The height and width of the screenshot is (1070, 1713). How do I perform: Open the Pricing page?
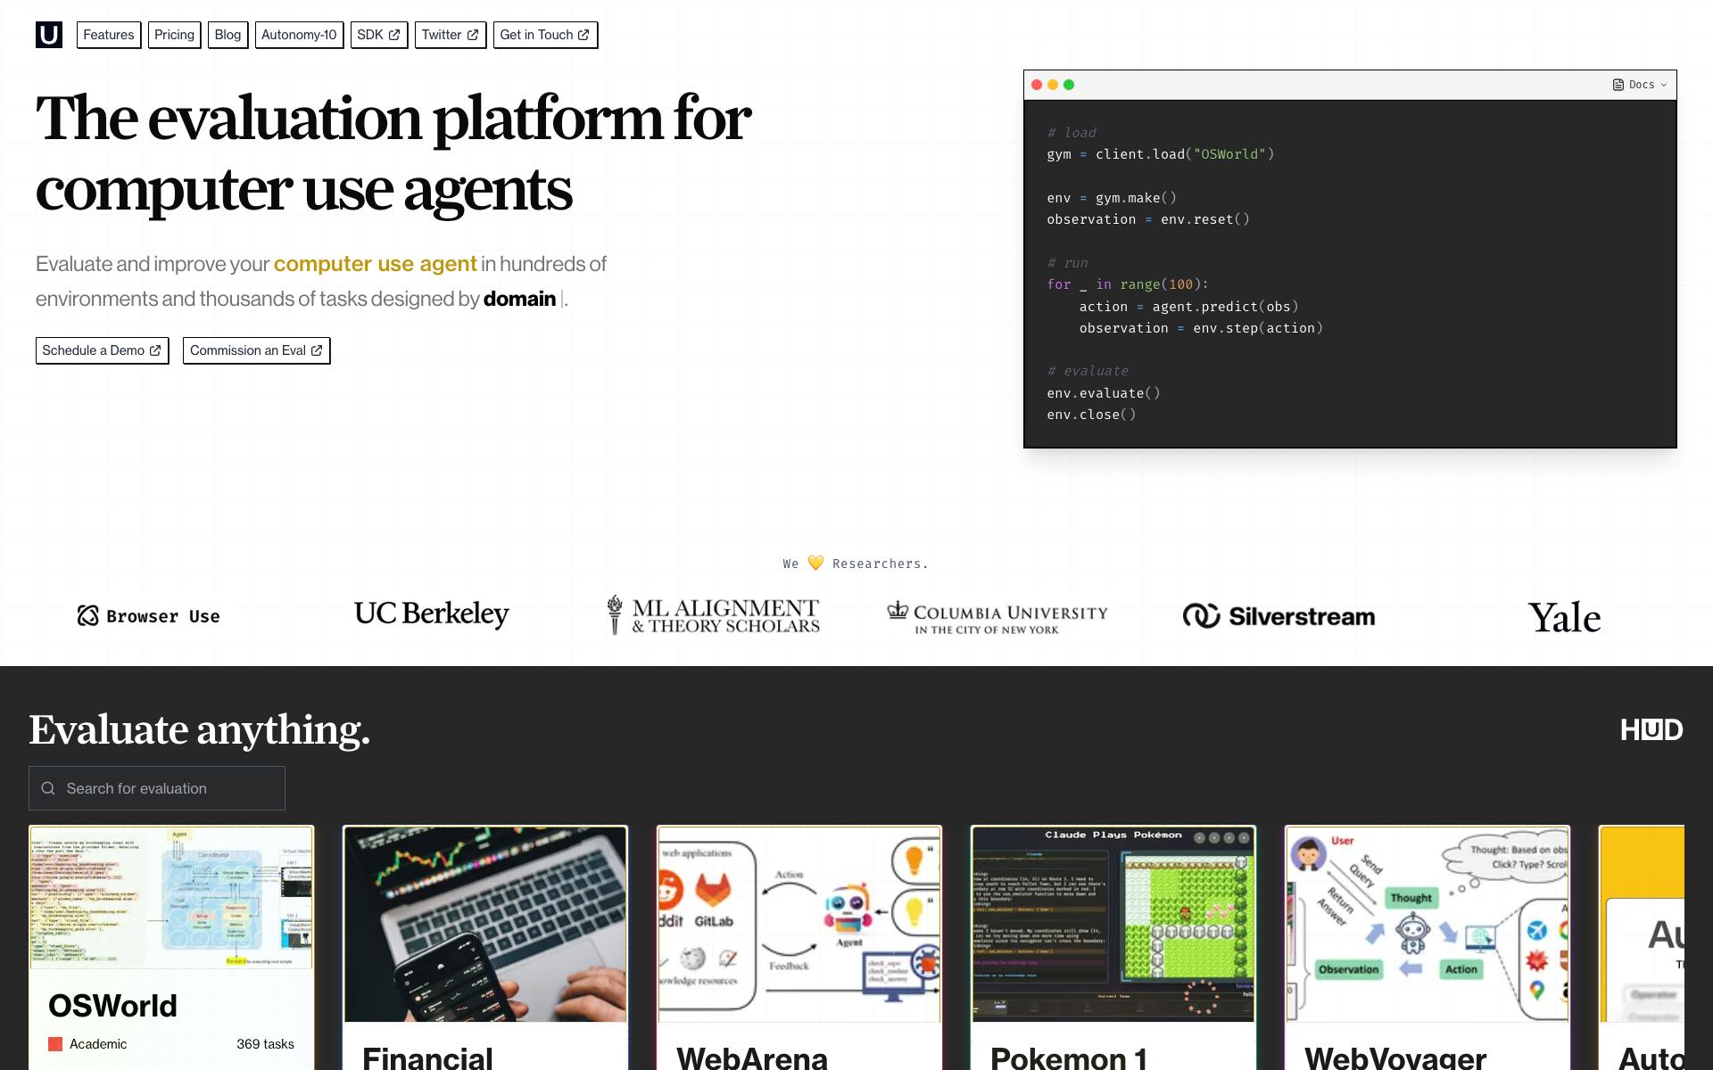[174, 35]
